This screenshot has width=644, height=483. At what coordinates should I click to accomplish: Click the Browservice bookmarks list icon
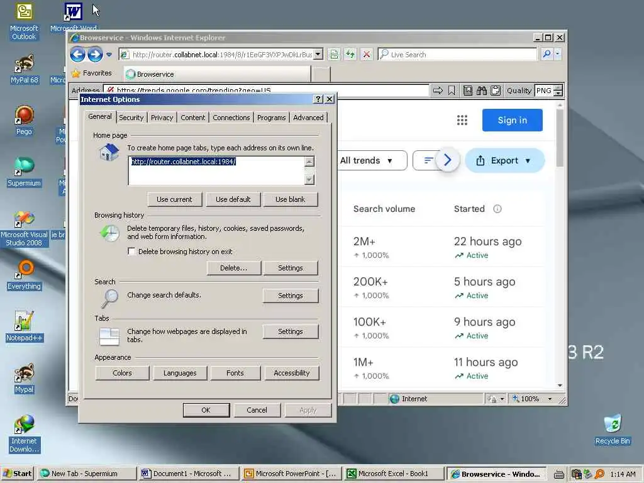(467, 91)
